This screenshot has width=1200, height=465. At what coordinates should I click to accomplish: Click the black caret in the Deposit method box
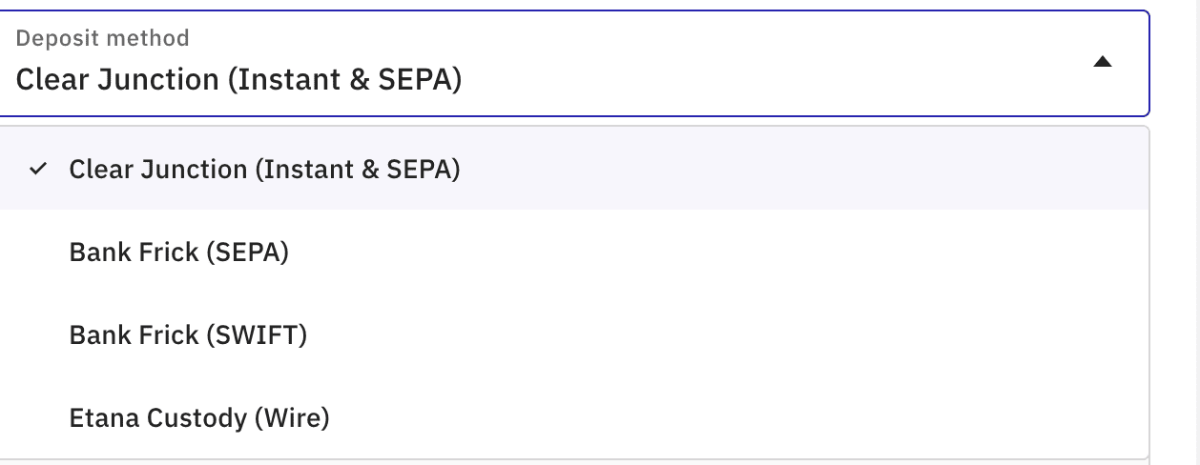(x=1103, y=63)
